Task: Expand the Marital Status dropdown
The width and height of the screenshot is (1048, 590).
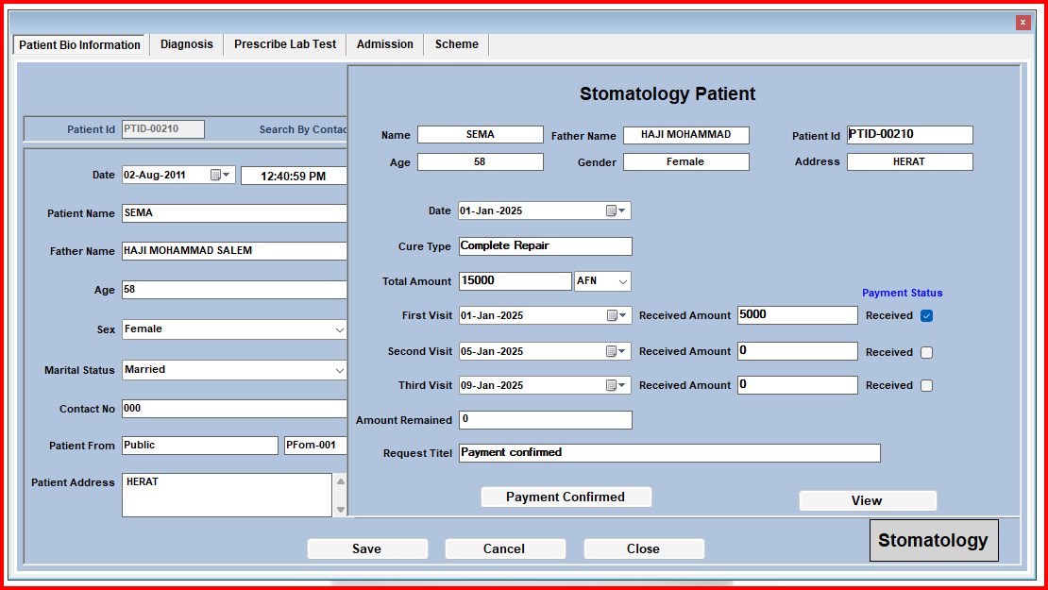Action: click(339, 370)
